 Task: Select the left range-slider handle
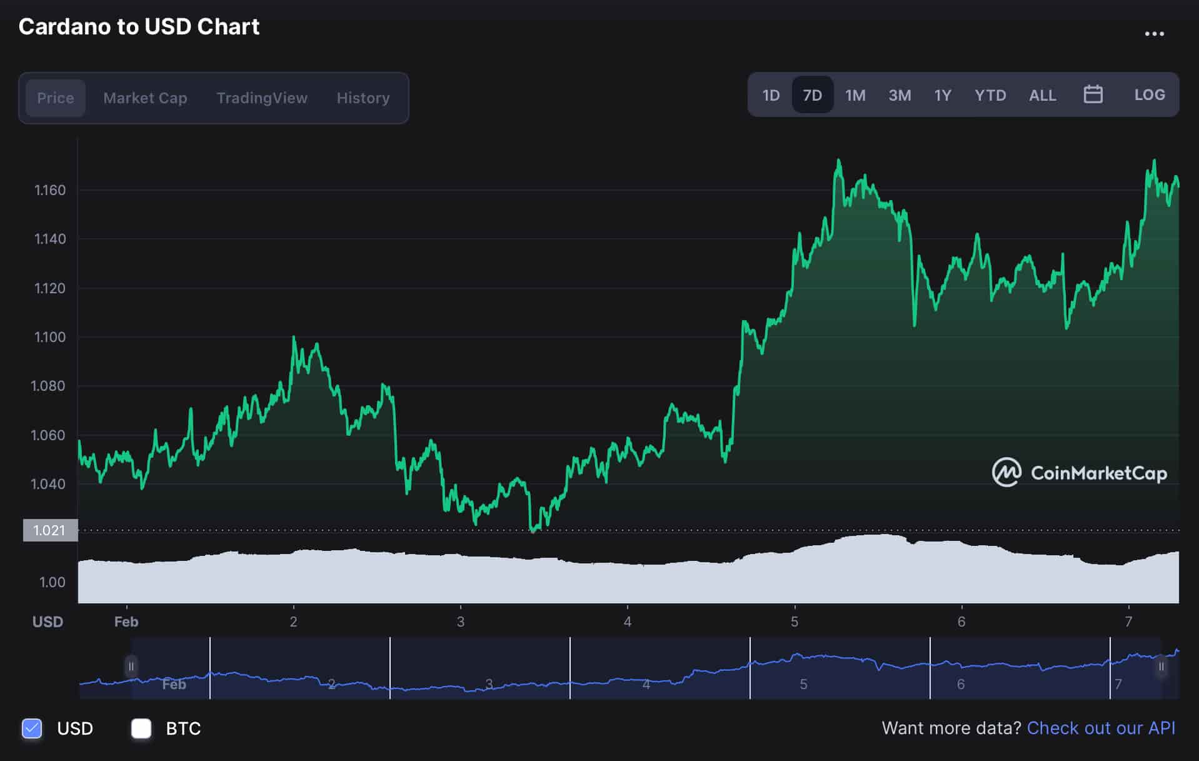(131, 667)
